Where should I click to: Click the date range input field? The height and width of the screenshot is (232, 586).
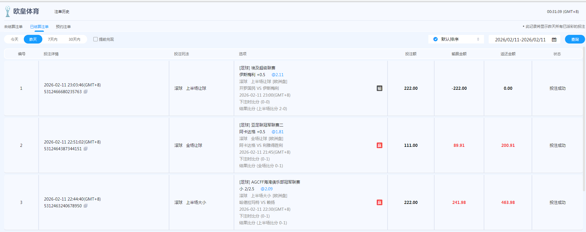tap(520, 39)
